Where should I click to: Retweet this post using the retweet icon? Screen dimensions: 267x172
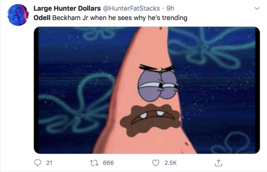coord(94,163)
